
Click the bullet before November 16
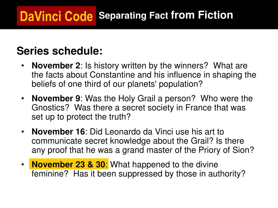coord(23,132)
